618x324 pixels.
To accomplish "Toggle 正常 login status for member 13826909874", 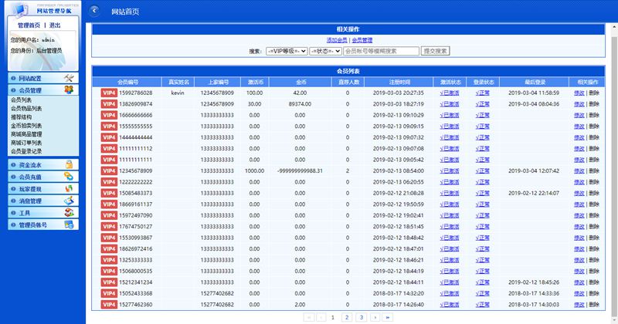I will 482,103.
